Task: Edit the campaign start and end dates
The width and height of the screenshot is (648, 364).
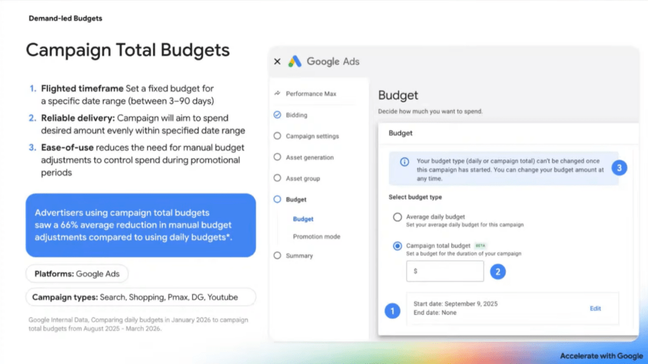Action: coord(595,308)
